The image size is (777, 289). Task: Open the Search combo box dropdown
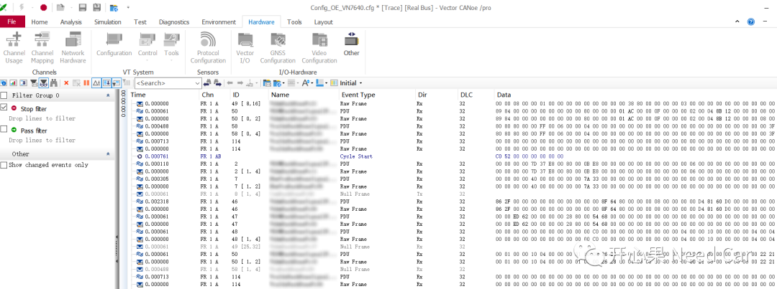click(x=196, y=83)
